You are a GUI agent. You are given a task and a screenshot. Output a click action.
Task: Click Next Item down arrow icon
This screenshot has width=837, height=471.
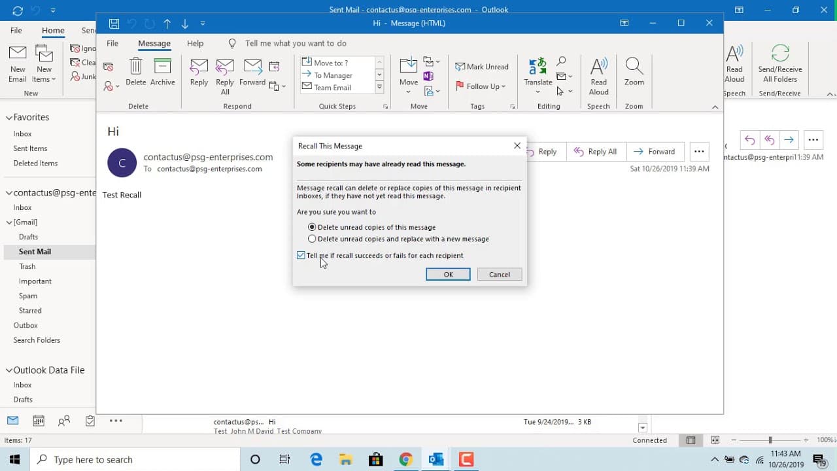point(185,24)
